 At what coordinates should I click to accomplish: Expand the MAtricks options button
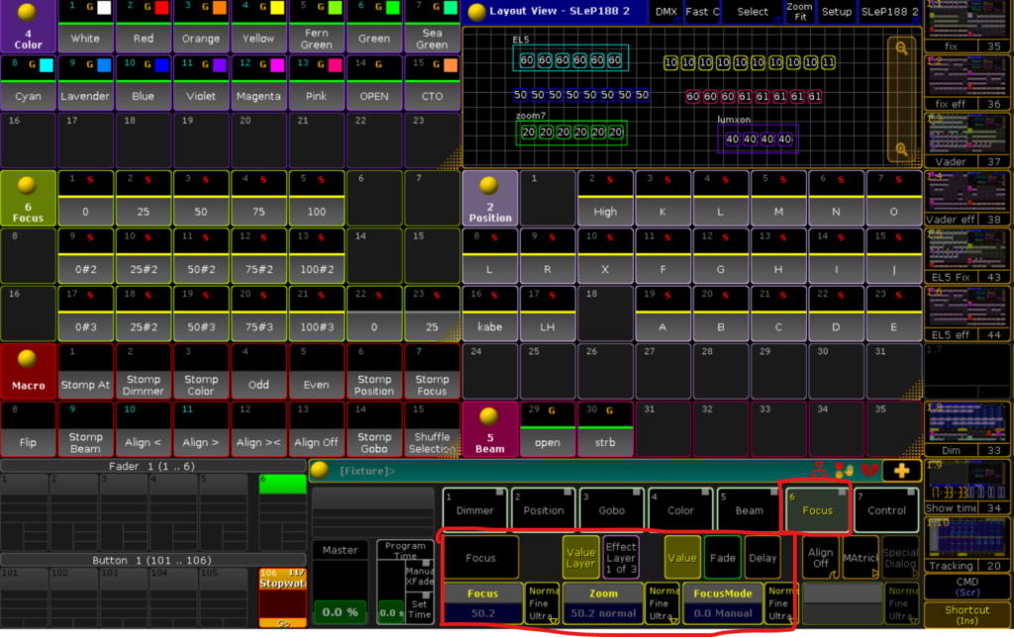[x=860, y=557]
